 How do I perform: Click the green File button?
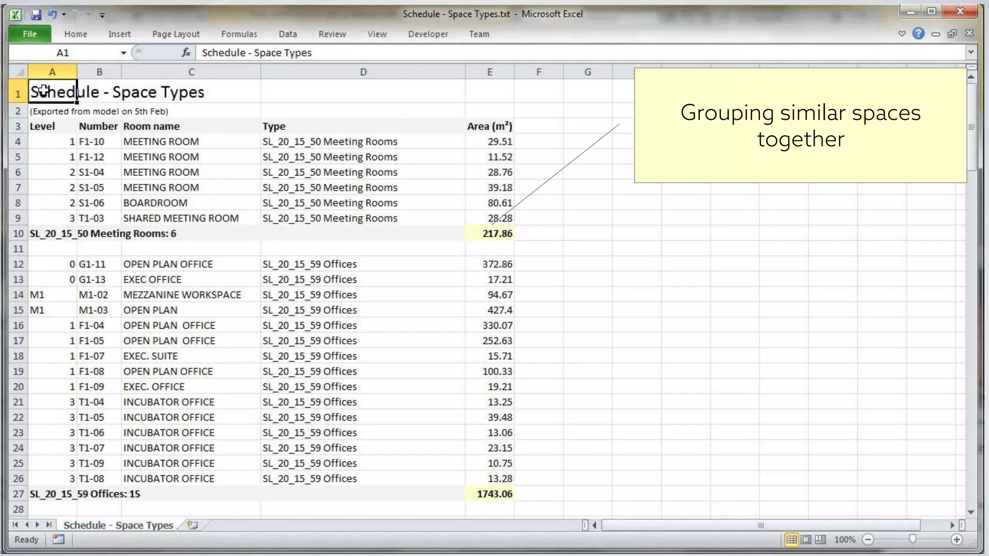tap(29, 34)
